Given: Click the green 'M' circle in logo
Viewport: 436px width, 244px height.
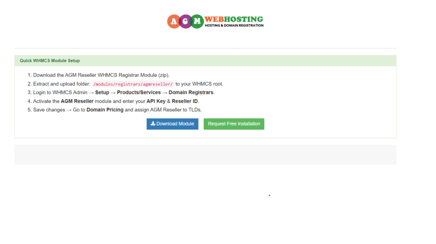Looking at the screenshot, I should pos(197,21).
